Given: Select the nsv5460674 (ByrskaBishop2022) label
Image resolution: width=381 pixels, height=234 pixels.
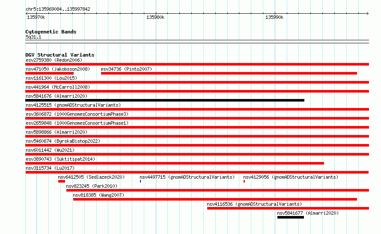Looking at the screenshot, I should pos(63,141).
